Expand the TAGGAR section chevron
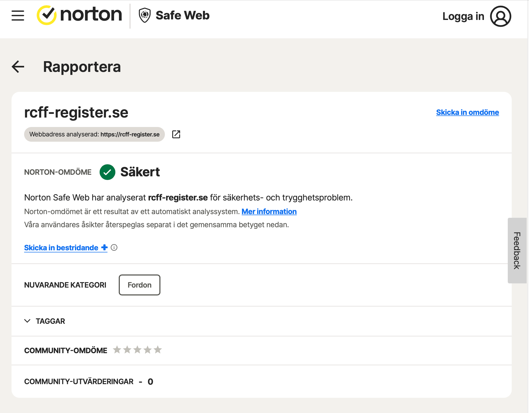This screenshot has width=529, height=413. click(x=27, y=321)
